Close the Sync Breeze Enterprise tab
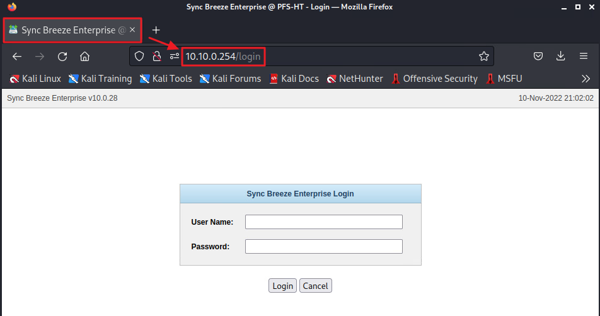Image resolution: width=600 pixels, height=316 pixels. [x=132, y=30]
